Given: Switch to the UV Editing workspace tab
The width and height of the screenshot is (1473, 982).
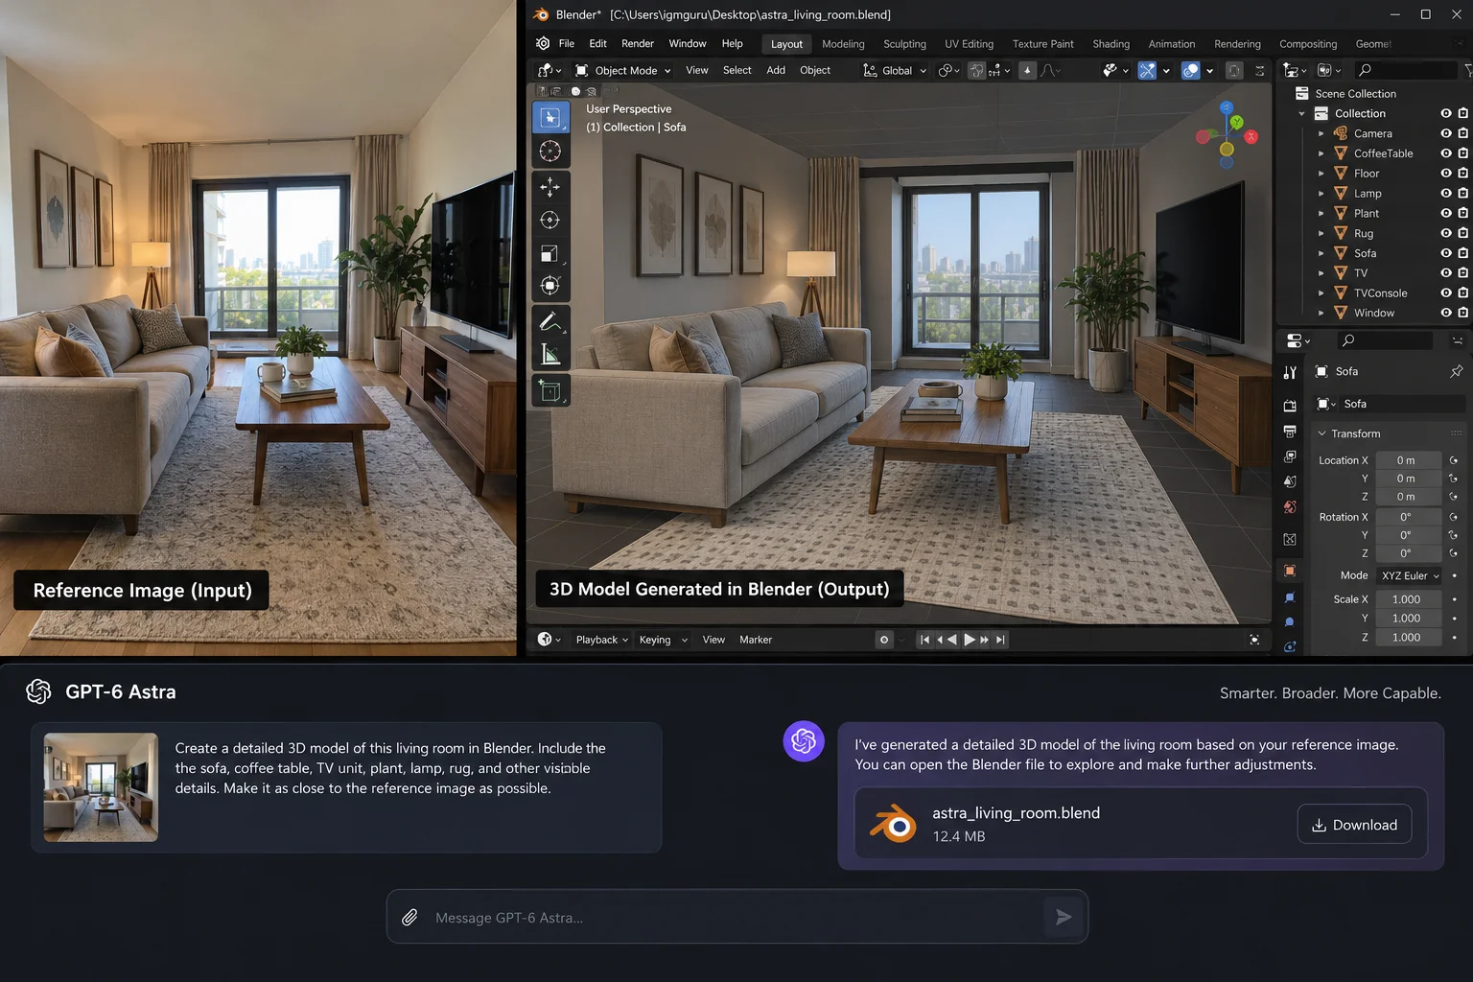Looking at the screenshot, I should click(969, 44).
